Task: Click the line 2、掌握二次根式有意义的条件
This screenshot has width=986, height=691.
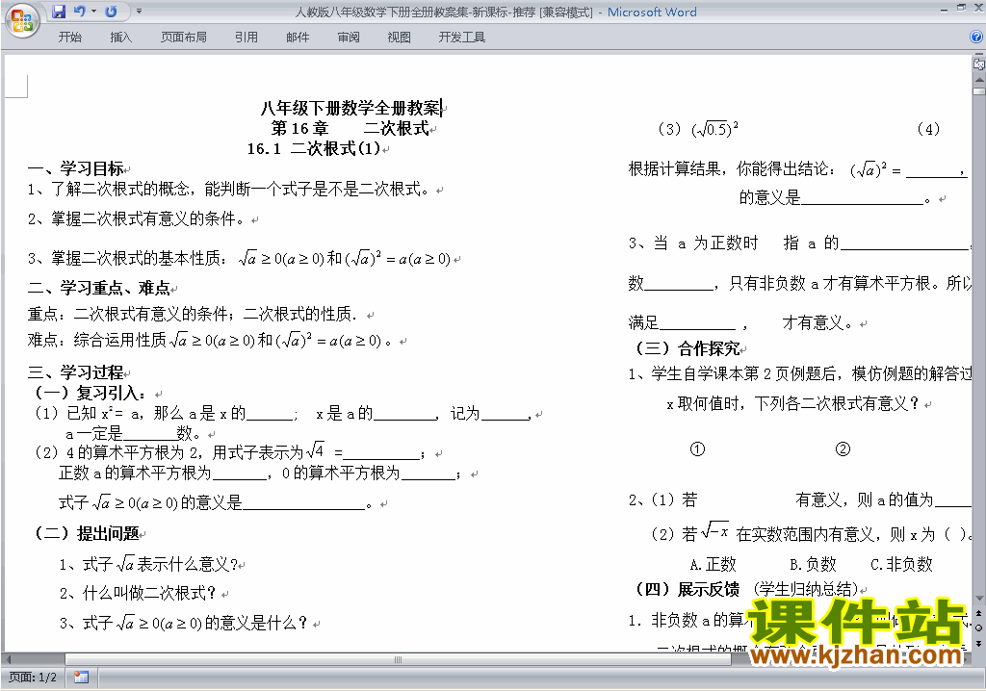Action: click(137, 219)
